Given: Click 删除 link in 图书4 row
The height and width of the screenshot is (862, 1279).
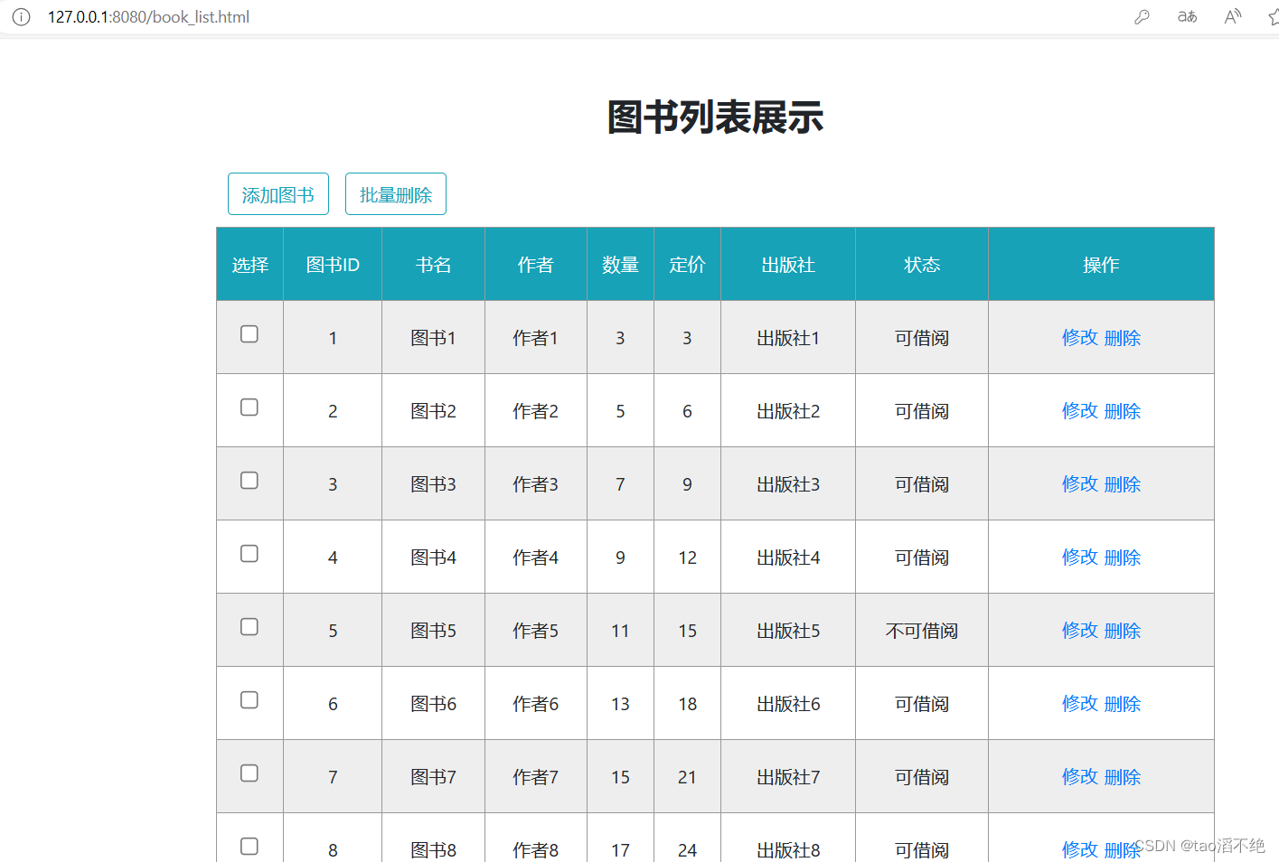Looking at the screenshot, I should 1123,557.
